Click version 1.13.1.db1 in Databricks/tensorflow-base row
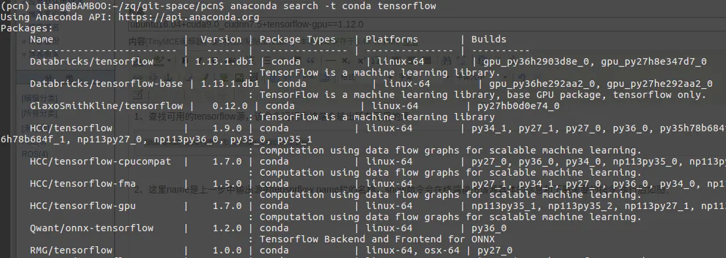 point(230,84)
